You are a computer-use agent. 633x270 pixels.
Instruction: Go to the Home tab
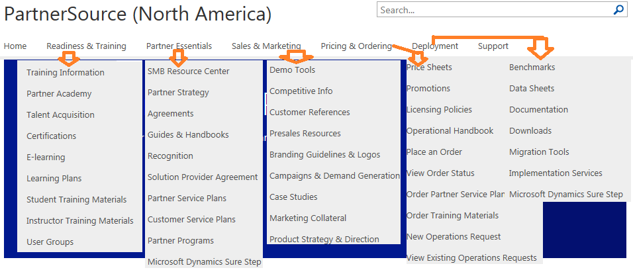(x=15, y=46)
